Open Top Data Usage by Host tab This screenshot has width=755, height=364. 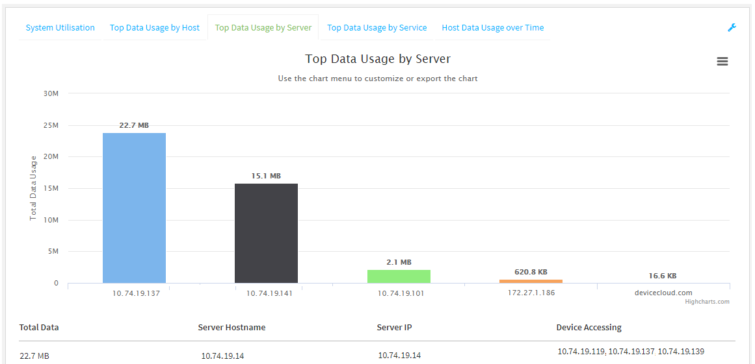click(x=155, y=28)
